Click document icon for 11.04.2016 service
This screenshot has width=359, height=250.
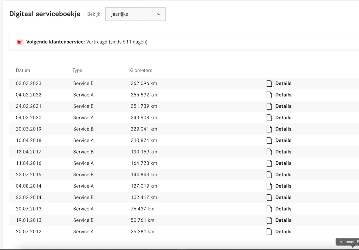tap(269, 163)
